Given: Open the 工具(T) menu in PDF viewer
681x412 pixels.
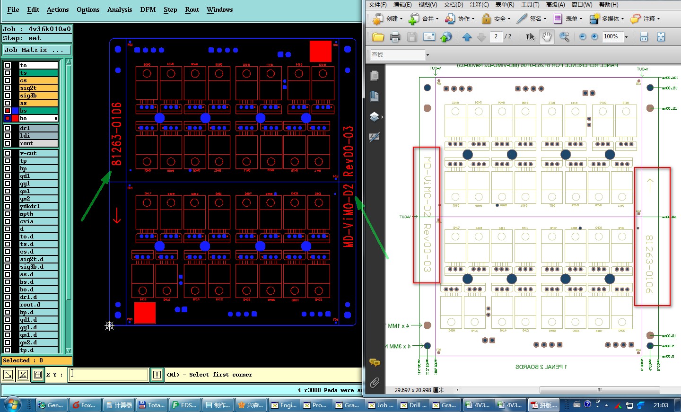Looking at the screenshot, I should click(x=530, y=5).
